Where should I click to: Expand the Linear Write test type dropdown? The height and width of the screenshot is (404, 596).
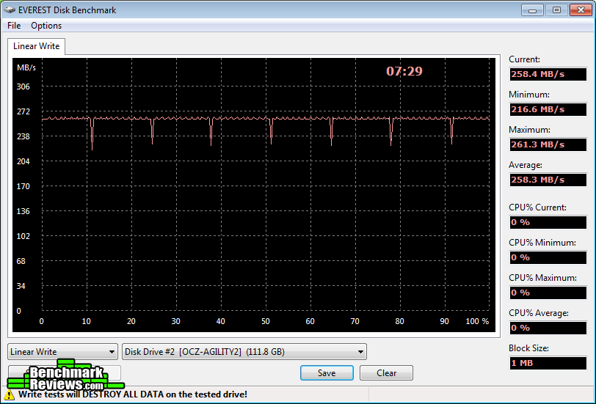pos(62,352)
